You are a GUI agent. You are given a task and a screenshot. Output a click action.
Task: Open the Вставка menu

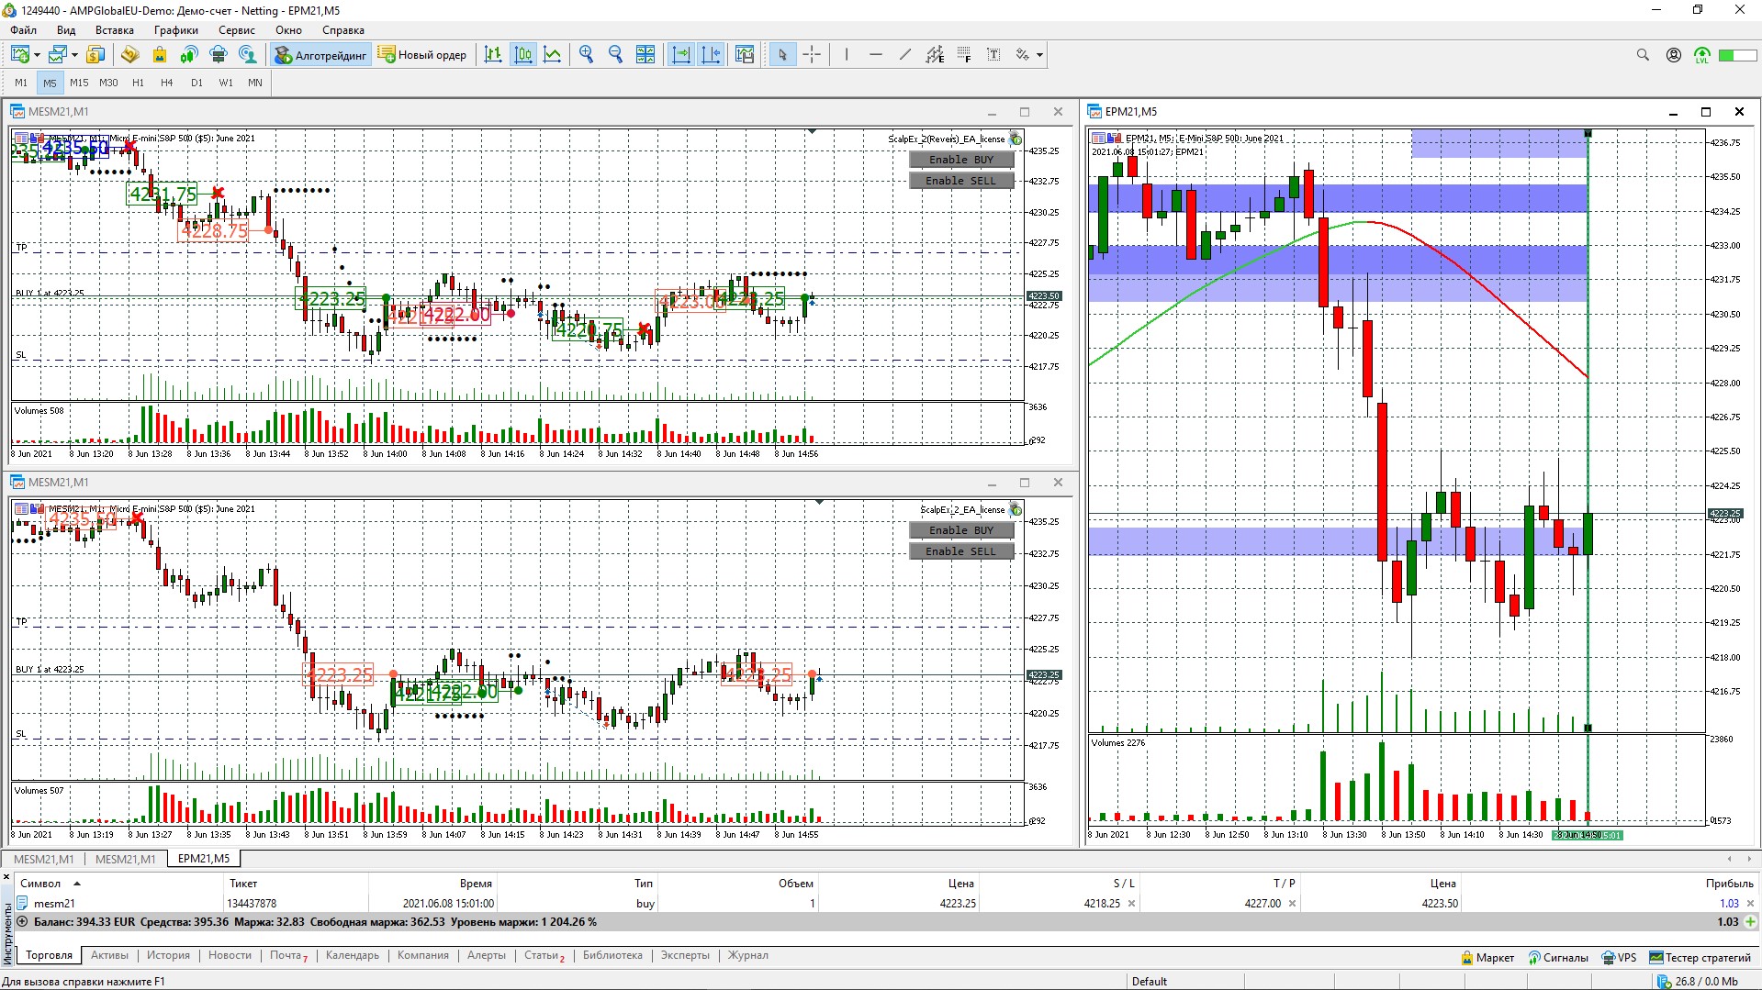[x=115, y=30]
